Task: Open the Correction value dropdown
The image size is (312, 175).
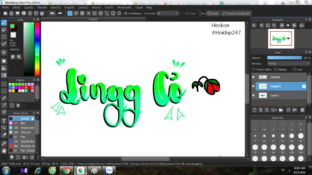Action: tap(177, 13)
